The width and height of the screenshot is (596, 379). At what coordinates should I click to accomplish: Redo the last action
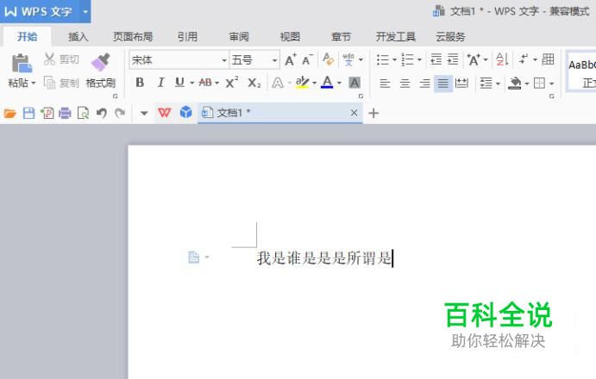point(120,113)
